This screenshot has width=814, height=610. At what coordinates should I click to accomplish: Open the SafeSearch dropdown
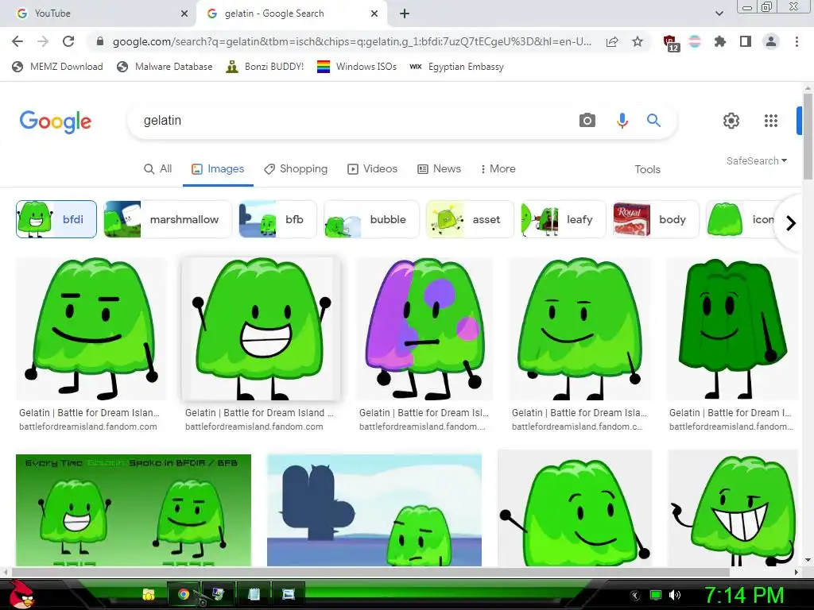pos(757,160)
